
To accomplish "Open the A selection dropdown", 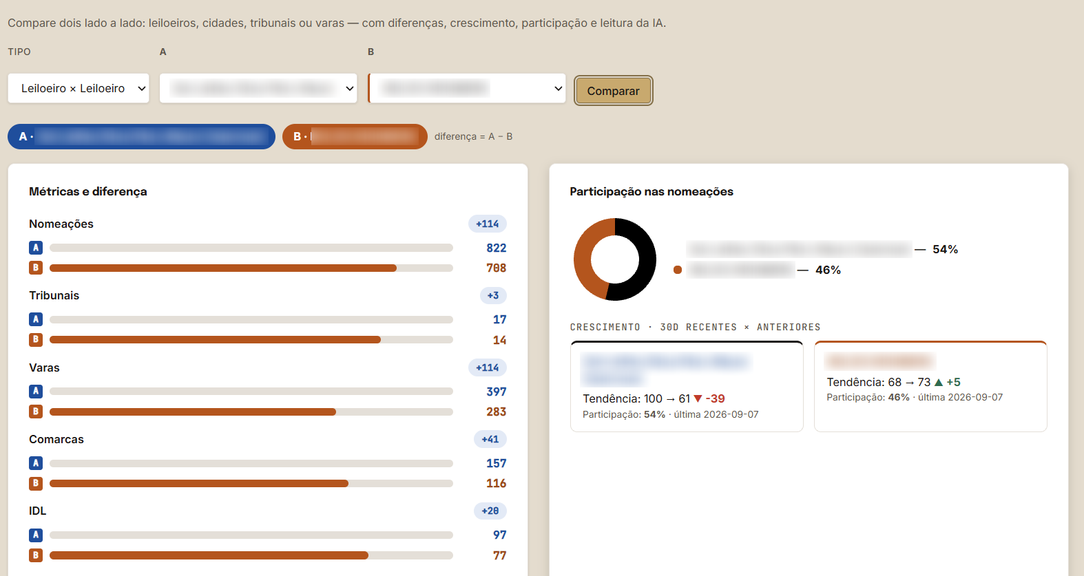I will [258, 88].
